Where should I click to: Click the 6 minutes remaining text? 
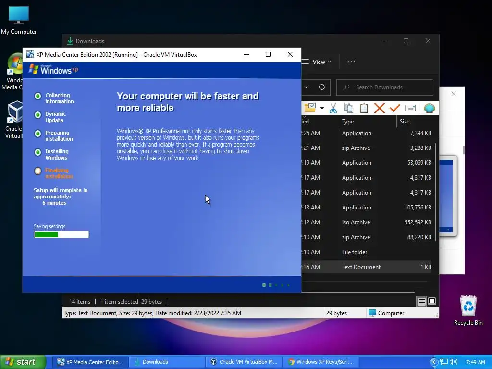point(54,203)
